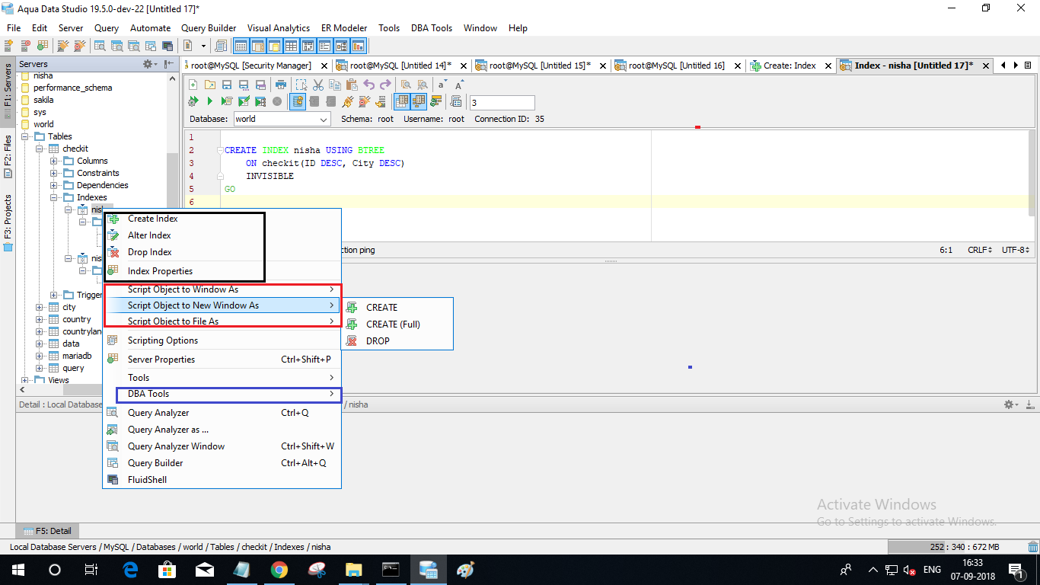Click the gray Stop execution circle icon
This screenshot has width=1040, height=585.
point(277,101)
